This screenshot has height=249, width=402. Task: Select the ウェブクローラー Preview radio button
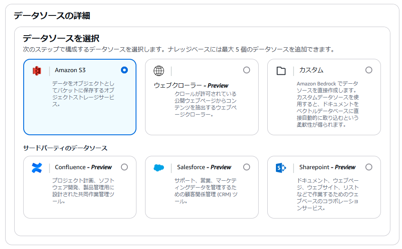point(247,70)
